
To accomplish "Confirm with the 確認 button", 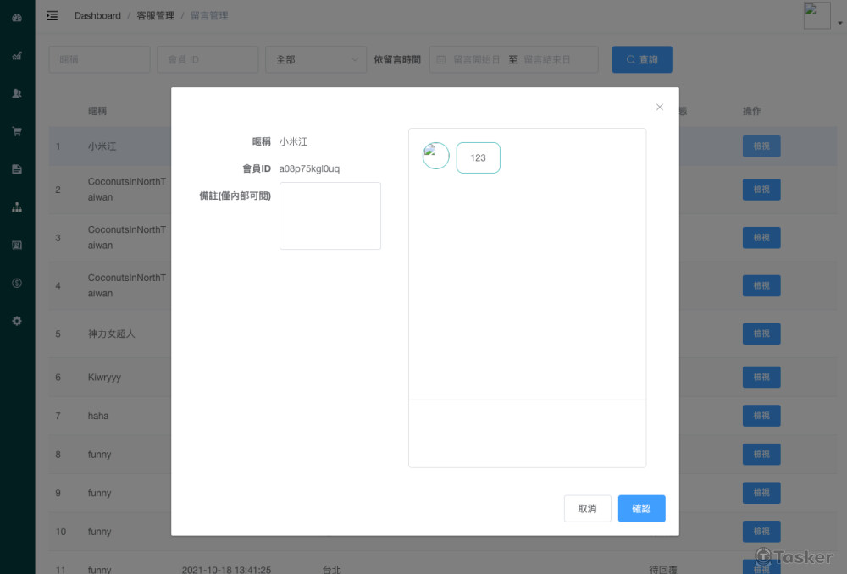I will click(x=641, y=509).
